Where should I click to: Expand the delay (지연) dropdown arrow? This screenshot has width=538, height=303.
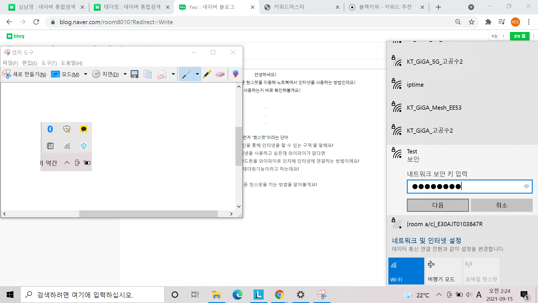click(x=125, y=74)
